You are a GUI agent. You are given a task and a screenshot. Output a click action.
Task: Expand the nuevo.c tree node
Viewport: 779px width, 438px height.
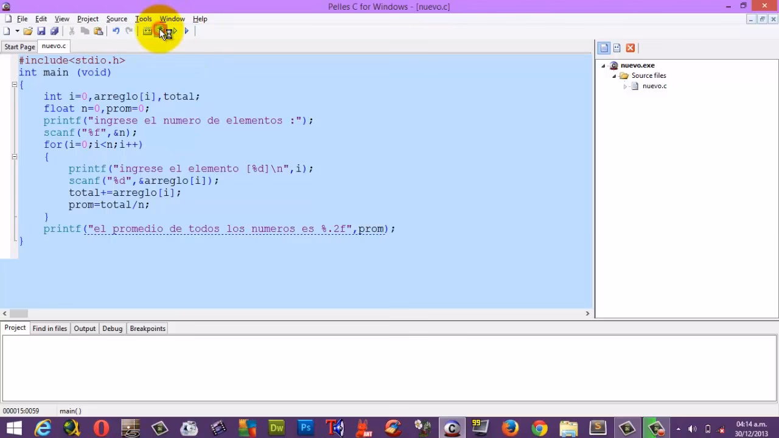(x=625, y=86)
